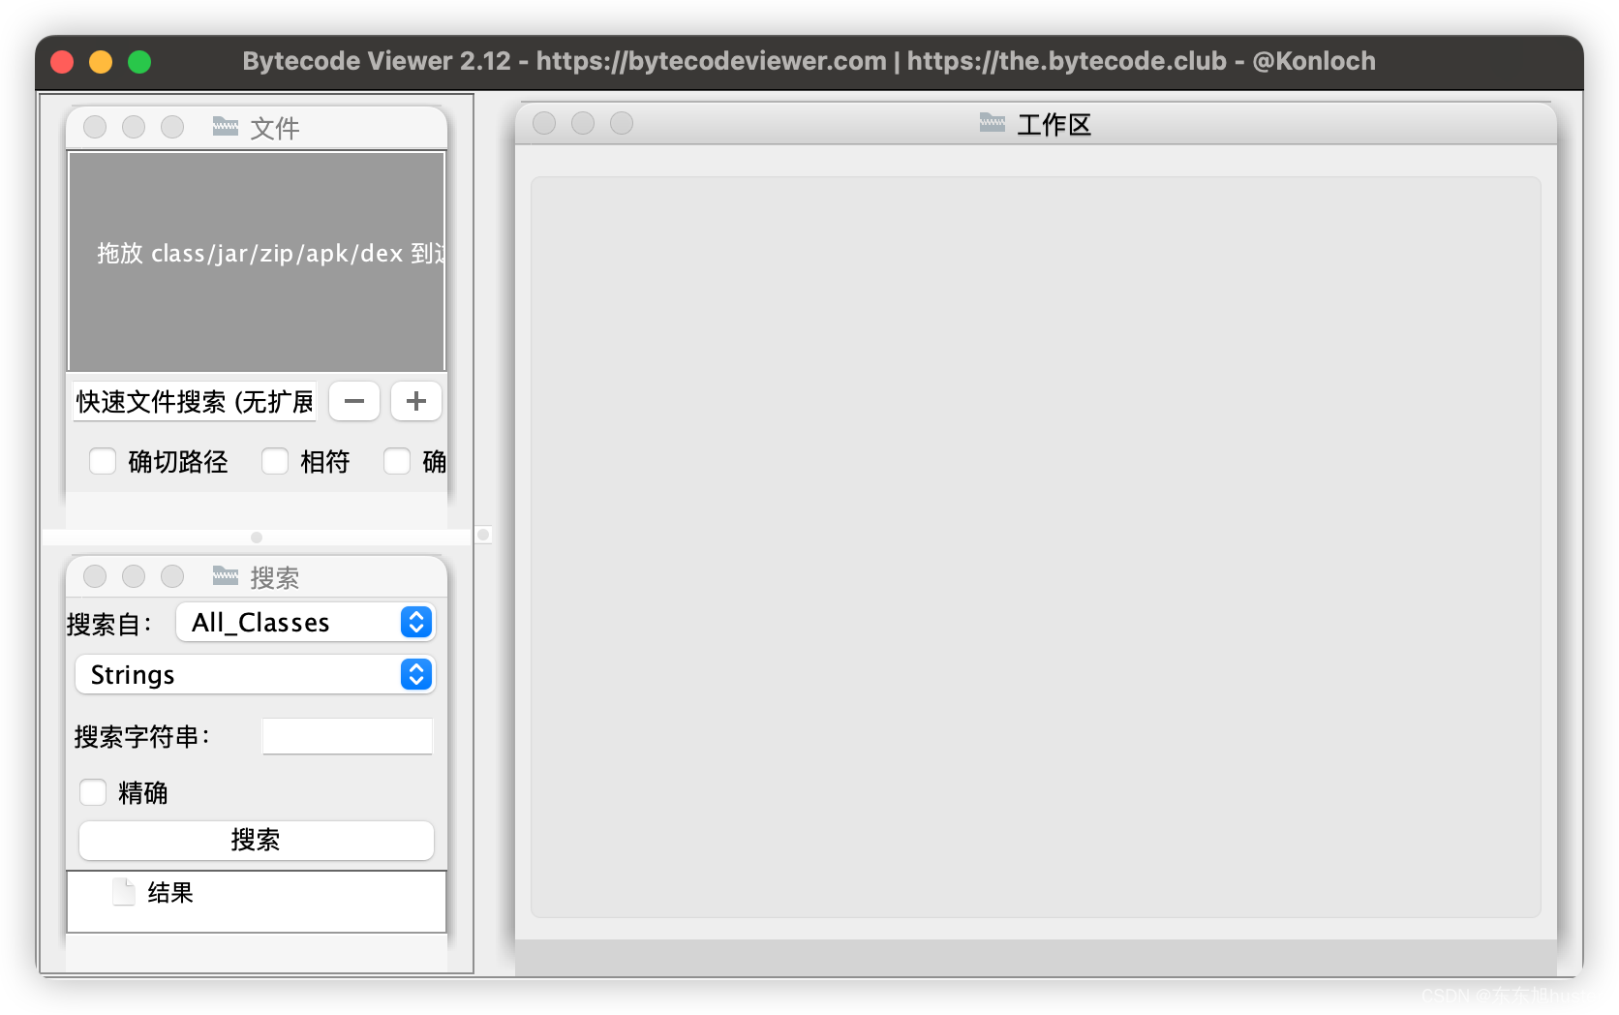Click the yellow minimize button of main window
The height and width of the screenshot is (1015, 1619).
pyautogui.click(x=101, y=62)
